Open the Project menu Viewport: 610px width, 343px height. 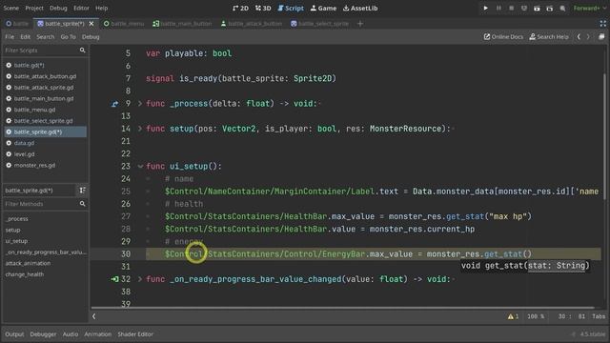(x=34, y=8)
